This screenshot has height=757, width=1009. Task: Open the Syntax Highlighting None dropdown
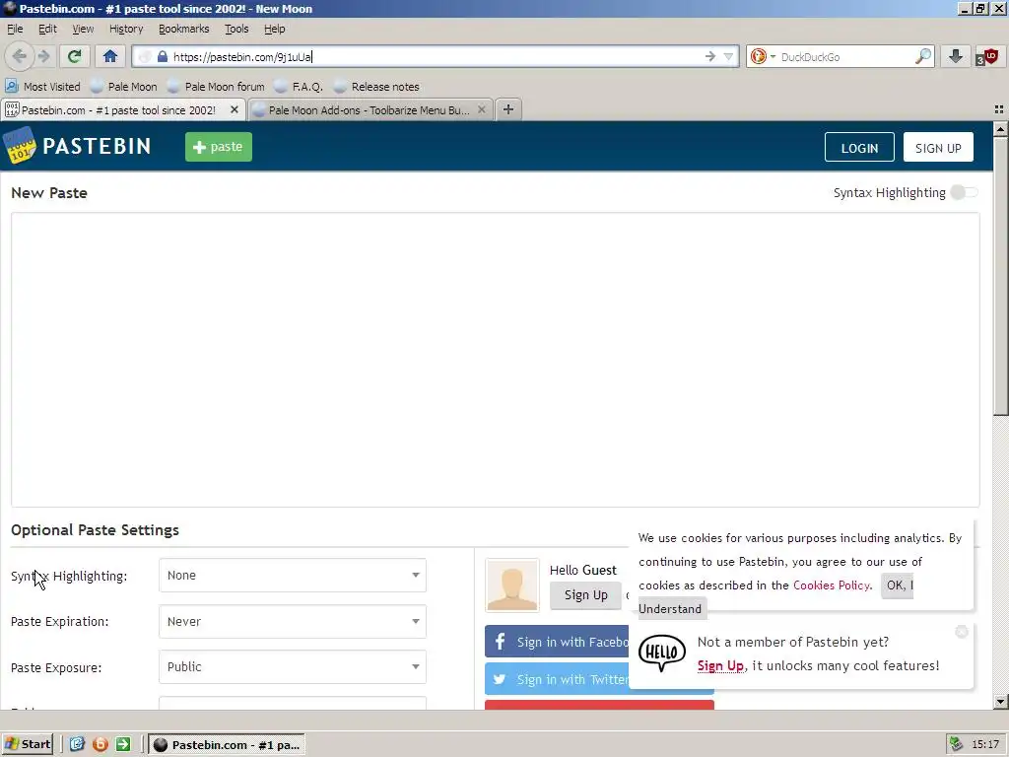pyautogui.click(x=293, y=575)
